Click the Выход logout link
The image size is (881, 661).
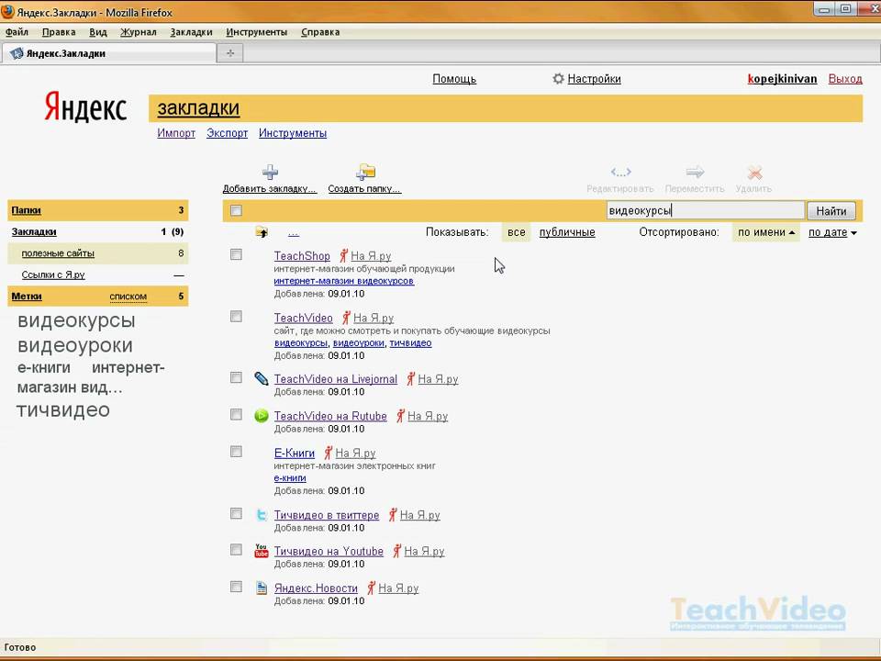coord(845,79)
